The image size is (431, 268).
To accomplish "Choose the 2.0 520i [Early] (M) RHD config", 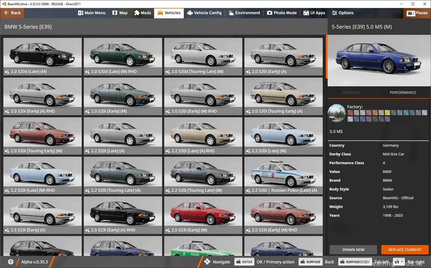I will click(203, 96).
